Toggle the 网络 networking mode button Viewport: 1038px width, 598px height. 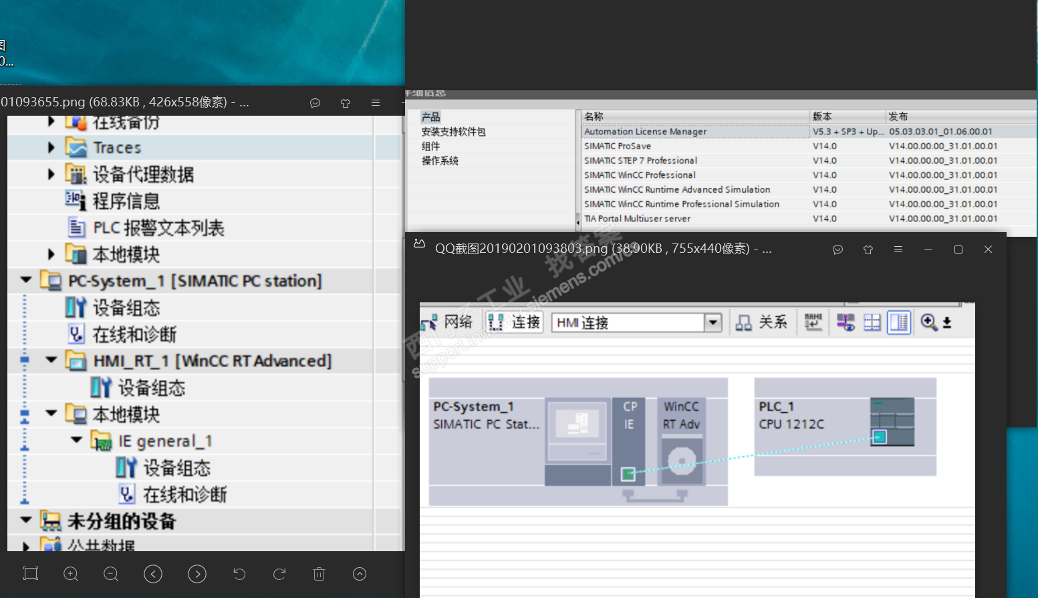(x=447, y=322)
